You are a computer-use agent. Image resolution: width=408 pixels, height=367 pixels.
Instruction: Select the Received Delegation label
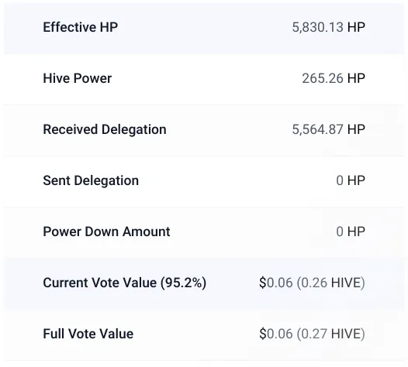[x=105, y=129]
